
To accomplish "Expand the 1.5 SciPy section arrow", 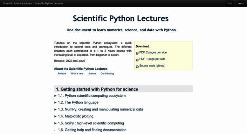I will (x=55, y=123).
